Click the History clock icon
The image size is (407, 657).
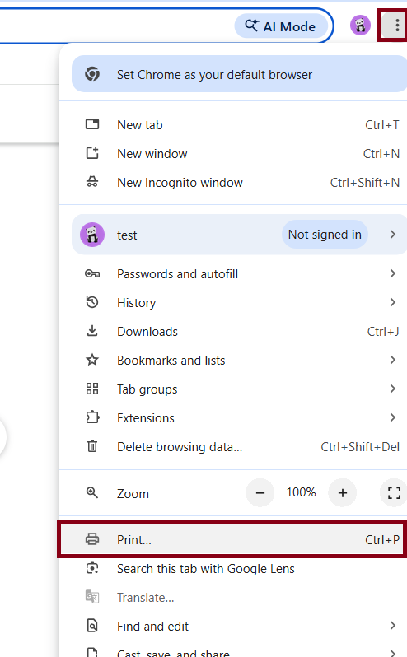92,302
